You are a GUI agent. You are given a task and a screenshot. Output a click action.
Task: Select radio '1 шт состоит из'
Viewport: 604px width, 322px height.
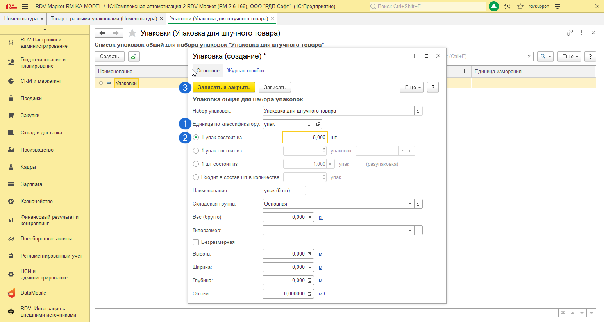(196, 164)
